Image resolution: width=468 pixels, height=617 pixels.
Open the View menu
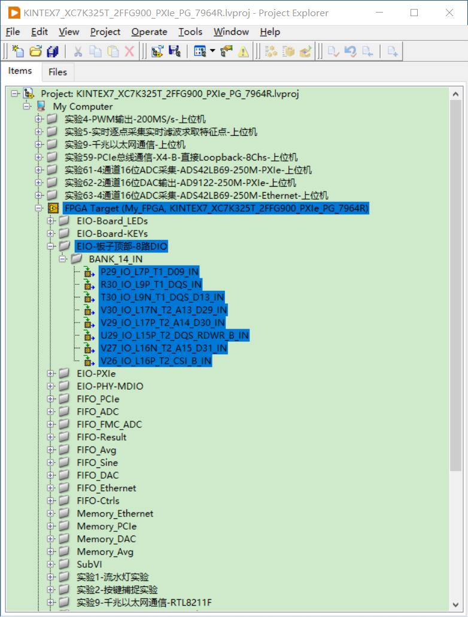click(x=69, y=32)
